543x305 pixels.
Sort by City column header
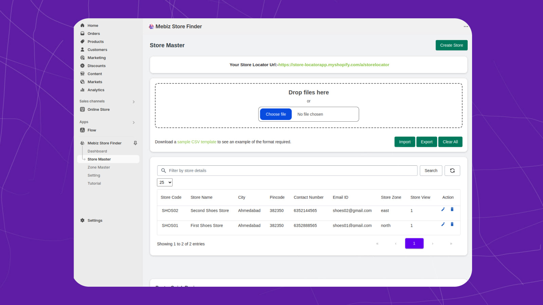pyautogui.click(x=242, y=197)
